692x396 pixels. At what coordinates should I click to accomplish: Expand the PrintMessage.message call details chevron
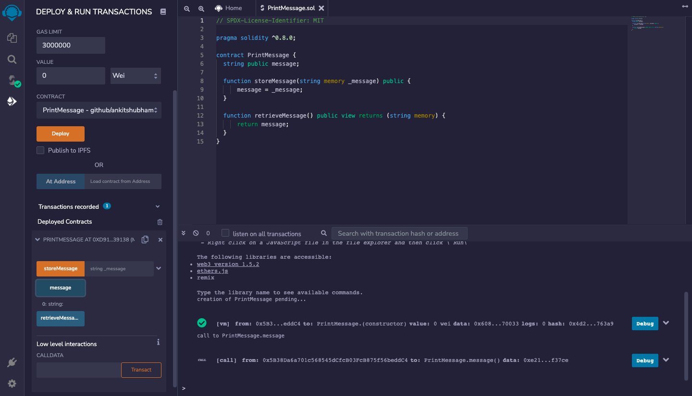[x=666, y=360]
